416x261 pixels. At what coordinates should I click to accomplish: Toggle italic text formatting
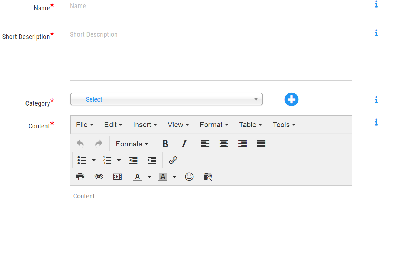tap(184, 144)
